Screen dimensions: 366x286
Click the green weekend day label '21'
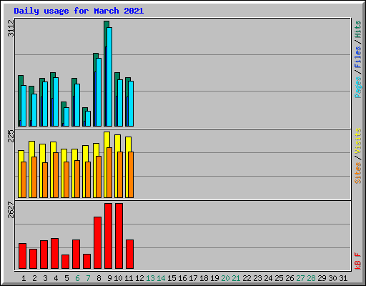(x=236, y=278)
